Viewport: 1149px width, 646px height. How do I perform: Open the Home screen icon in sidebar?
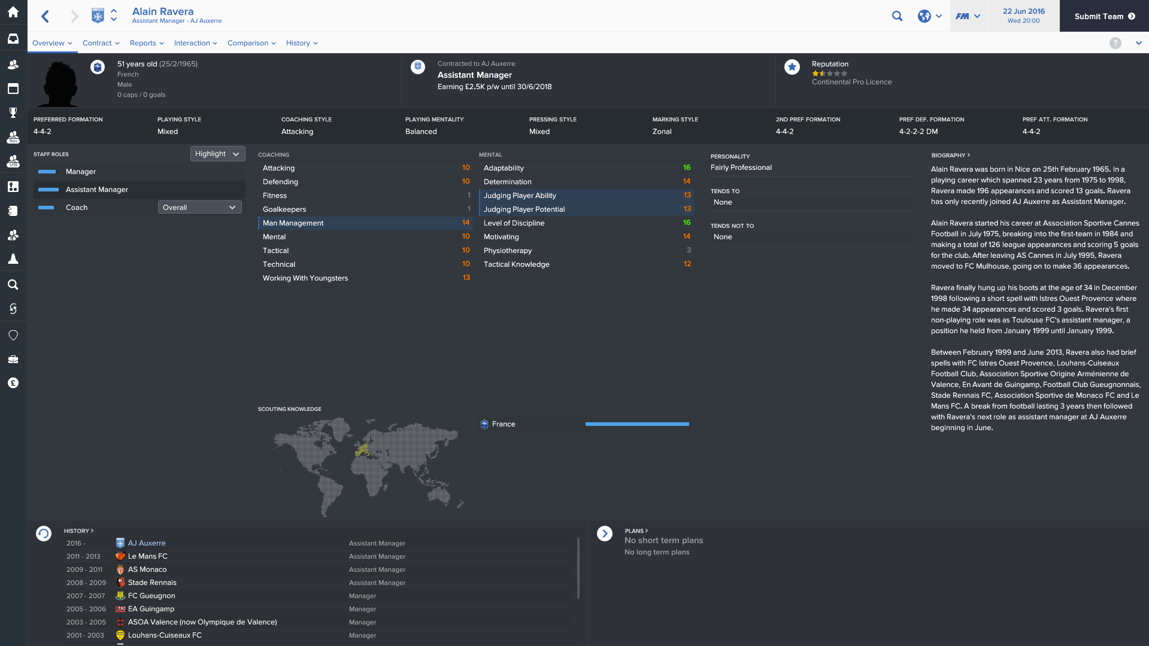coord(13,13)
